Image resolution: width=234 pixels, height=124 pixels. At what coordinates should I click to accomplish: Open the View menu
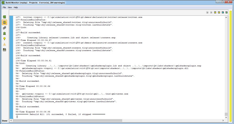[10, 7]
